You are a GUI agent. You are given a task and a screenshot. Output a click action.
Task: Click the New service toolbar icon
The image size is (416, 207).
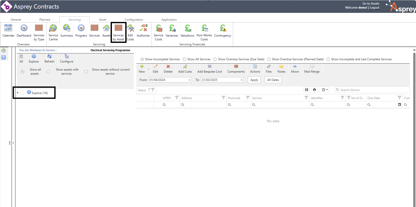click(142, 69)
